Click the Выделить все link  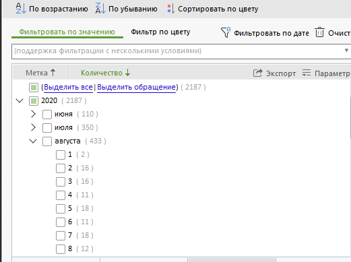(x=68, y=87)
